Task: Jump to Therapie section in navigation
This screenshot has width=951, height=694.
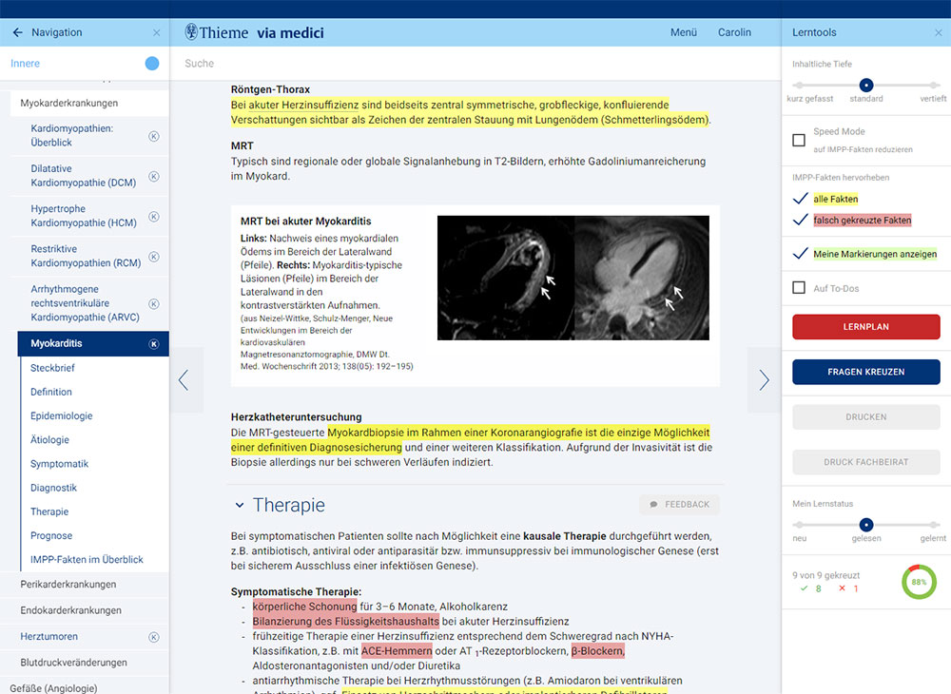Action: [x=49, y=511]
